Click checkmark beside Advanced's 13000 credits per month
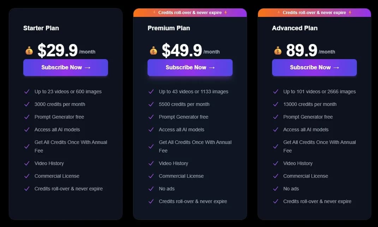The width and height of the screenshot is (378, 227). [x=276, y=104]
